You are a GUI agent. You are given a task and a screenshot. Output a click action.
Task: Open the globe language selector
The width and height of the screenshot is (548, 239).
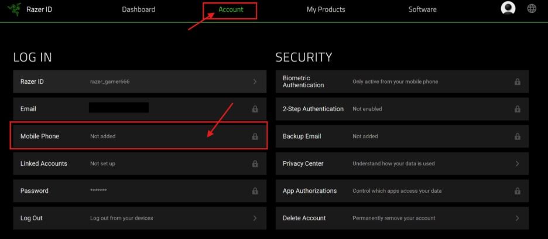tap(532, 9)
